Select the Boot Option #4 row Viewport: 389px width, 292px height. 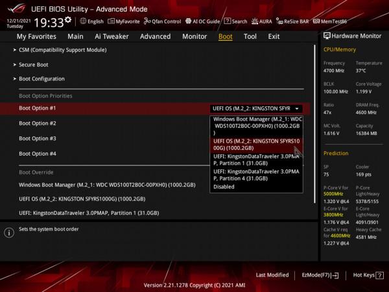point(38,154)
